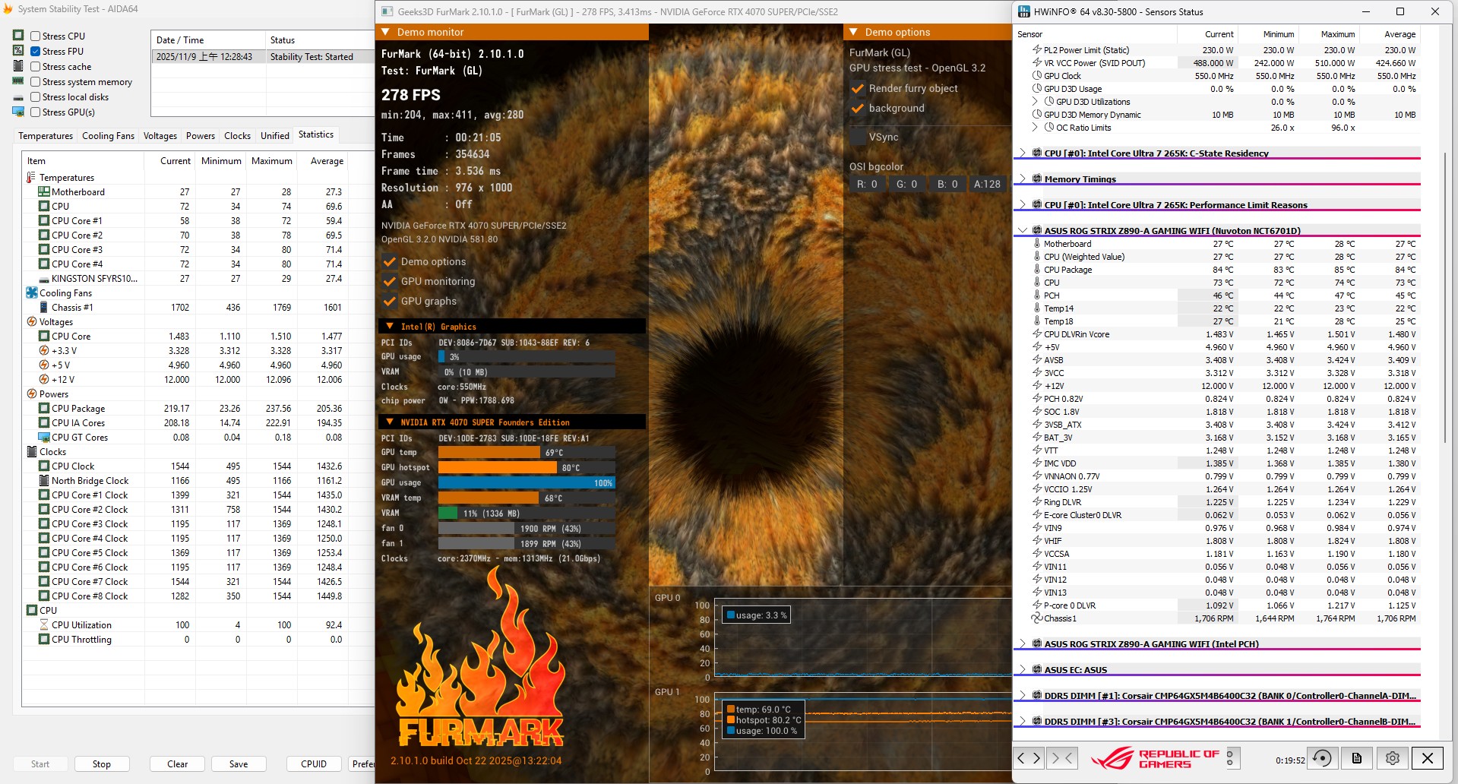Open HWiNFO sensor settings gear icon
Image resolution: width=1458 pixels, height=784 pixels.
click(1392, 758)
